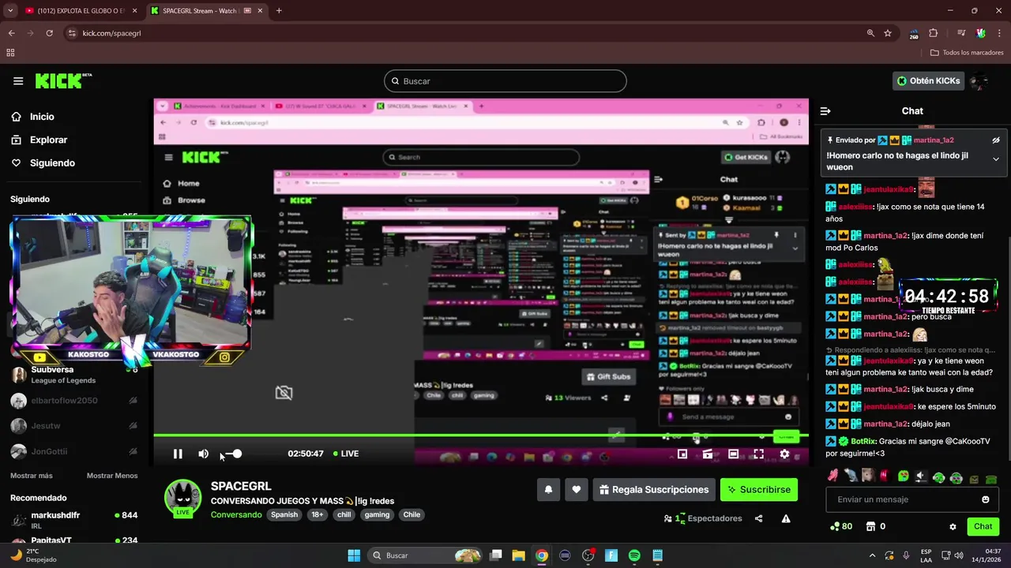Bookmark this page with the star icon
Image resolution: width=1011 pixels, height=568 pixels.
pos(888,33)
